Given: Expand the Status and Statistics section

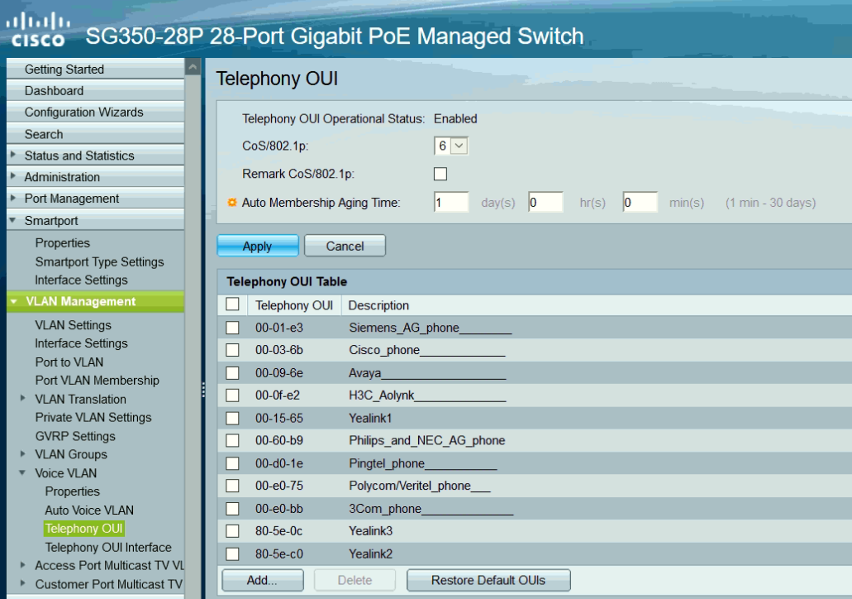Looking at the screenshot, I should (12, 156).
